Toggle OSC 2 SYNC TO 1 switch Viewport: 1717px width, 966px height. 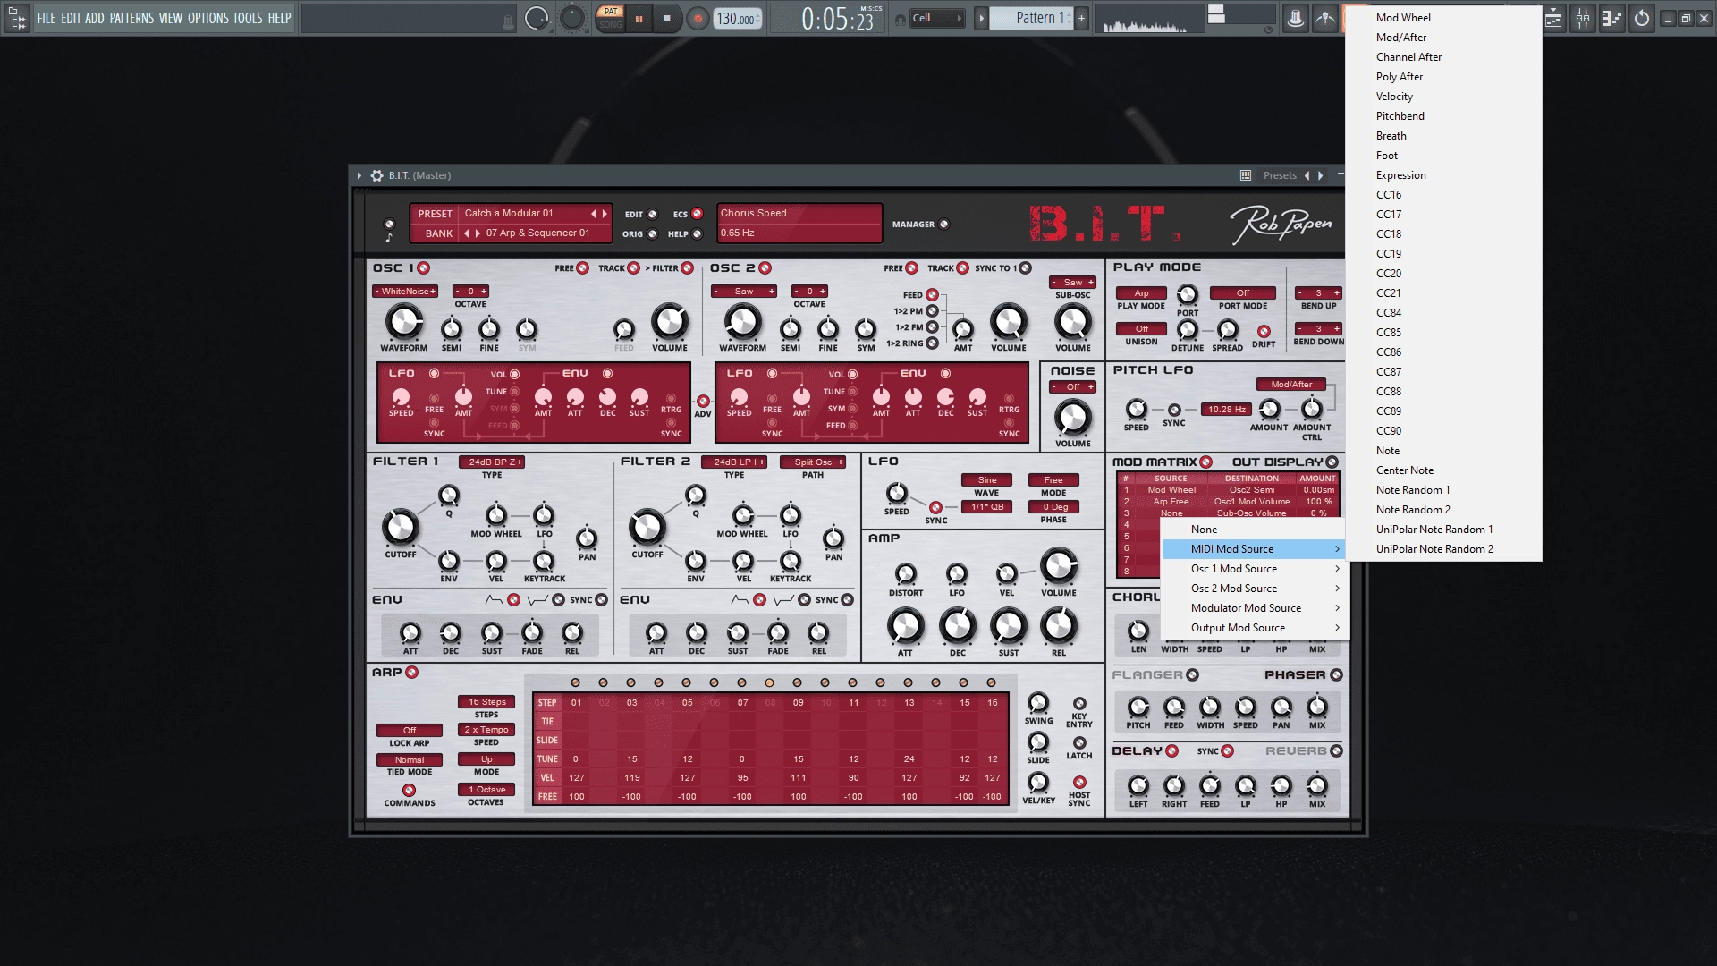point(1026,268)
